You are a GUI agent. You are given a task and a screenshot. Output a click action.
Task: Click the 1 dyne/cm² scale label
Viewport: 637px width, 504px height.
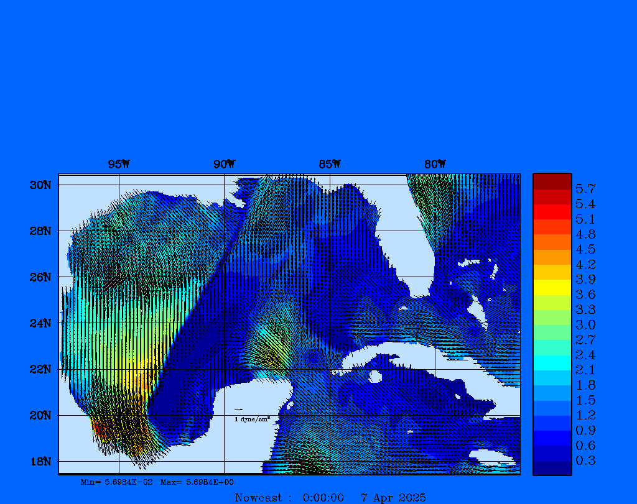click(253, 419)
